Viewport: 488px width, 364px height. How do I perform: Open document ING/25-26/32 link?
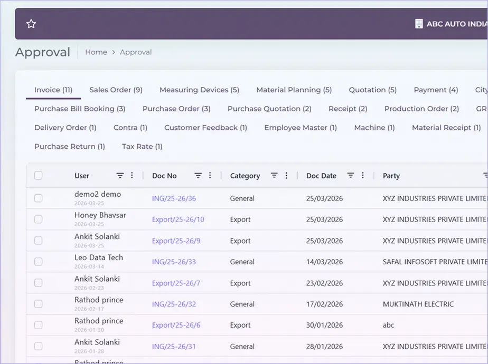pos(174,304)
